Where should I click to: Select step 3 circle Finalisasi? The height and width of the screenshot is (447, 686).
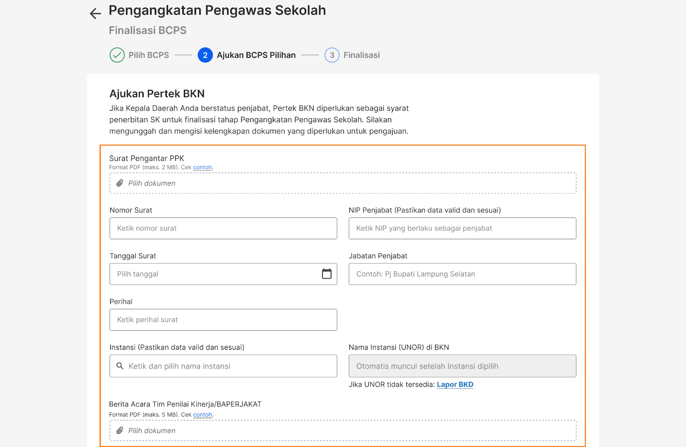[332, 55]
